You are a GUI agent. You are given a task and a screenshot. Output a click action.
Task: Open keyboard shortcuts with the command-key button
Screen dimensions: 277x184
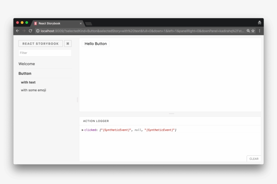point(68,43)
